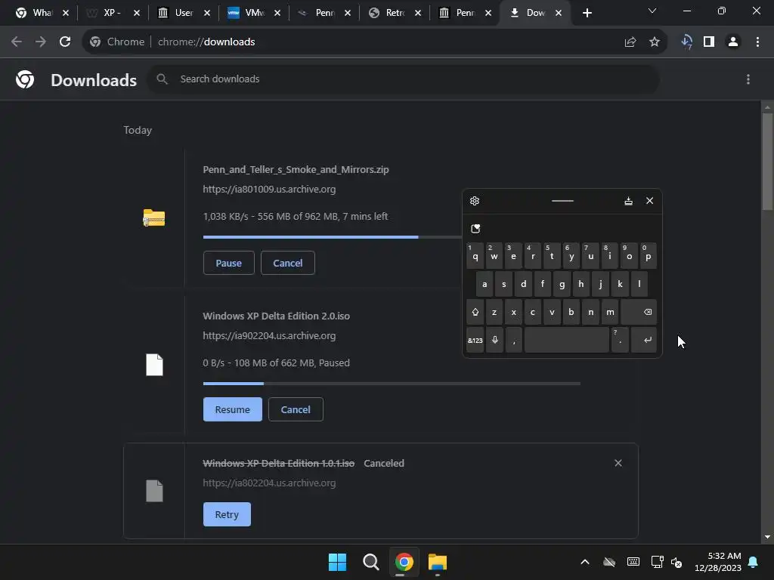774x580 pixels.
Task: Click the page vertical scrollbar thumb
Action: (767, 162)
